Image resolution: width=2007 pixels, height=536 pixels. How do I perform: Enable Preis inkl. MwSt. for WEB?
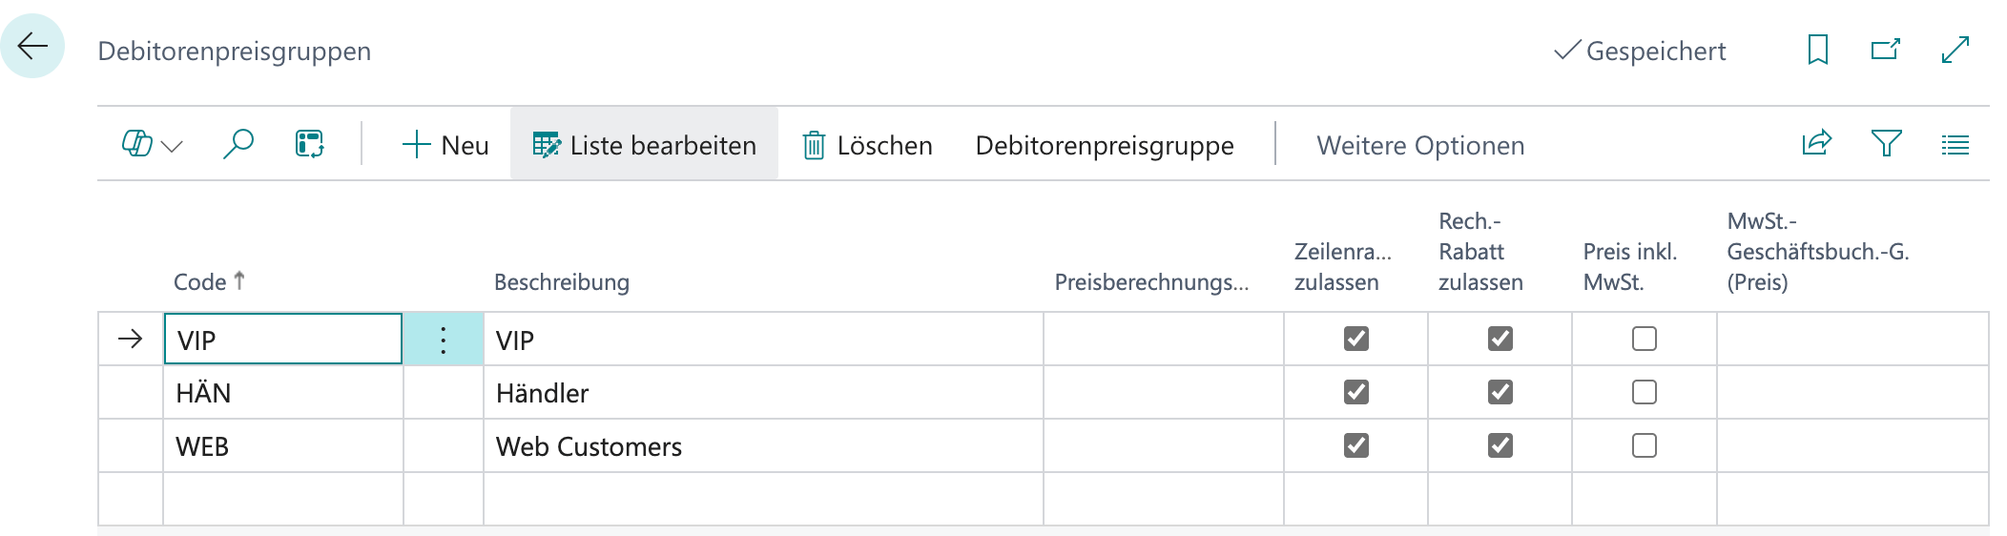pos(1644,445)
